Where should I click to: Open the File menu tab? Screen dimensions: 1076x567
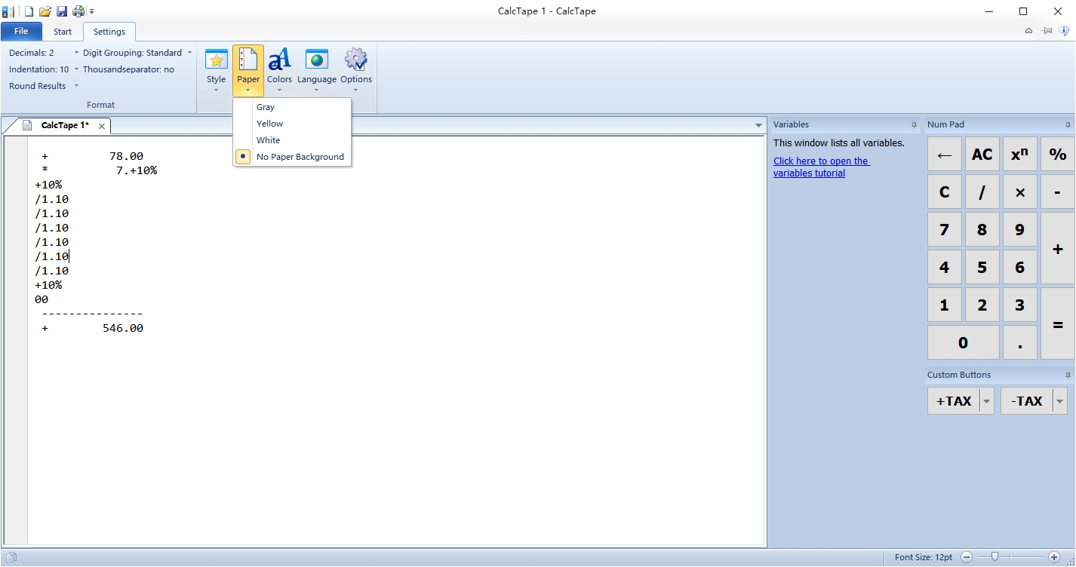pyautogui.click(x=21, y=32)
